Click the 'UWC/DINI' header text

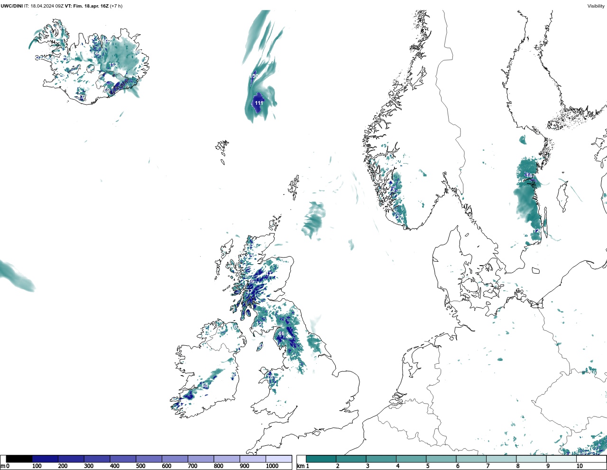(12, 6)
